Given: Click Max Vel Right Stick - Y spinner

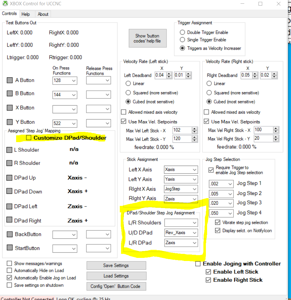Looking at the screenshot, I should (x=276, y=138).
